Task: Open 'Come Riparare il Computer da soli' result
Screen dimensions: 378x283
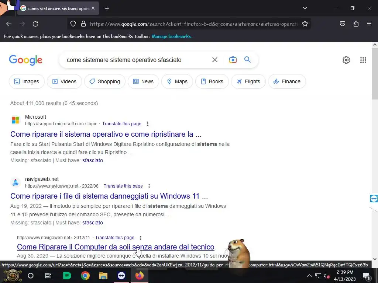Action: (116, 247)
